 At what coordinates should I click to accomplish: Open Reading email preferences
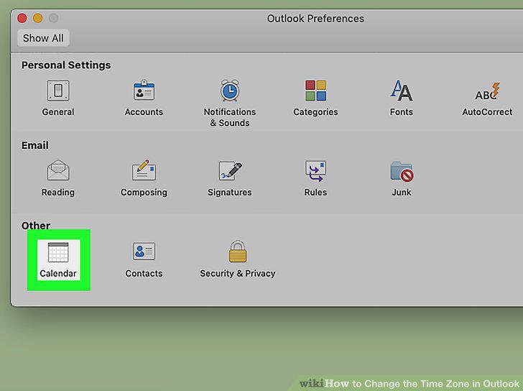(58, 178)
